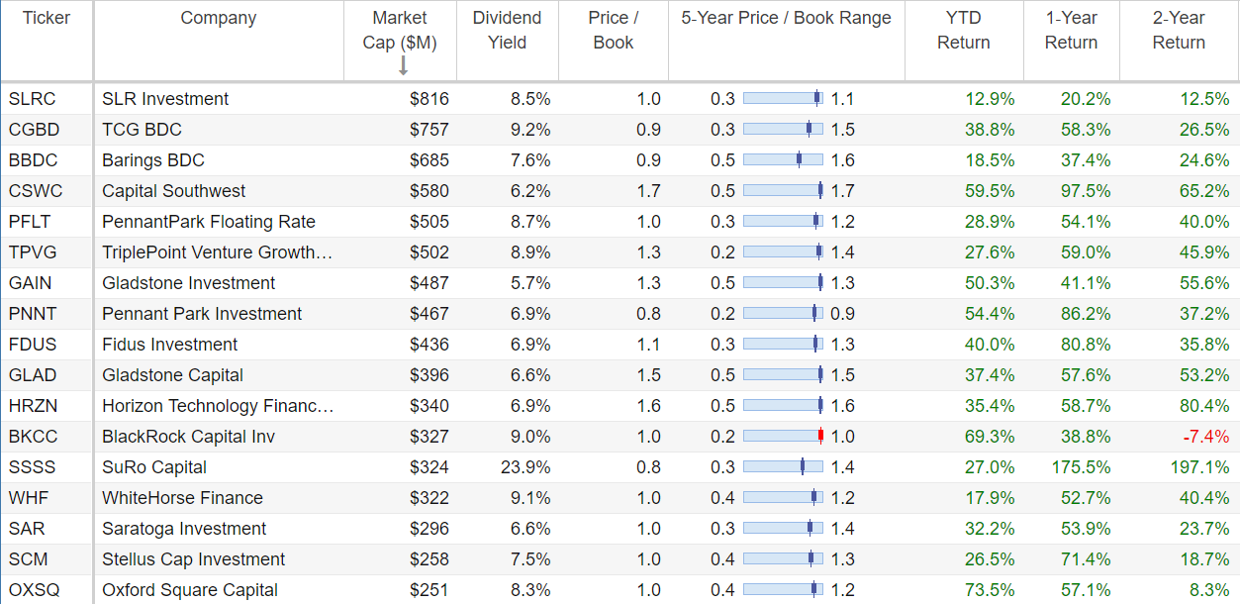
Task: Select Gladstone Investment company name
Action: (x=189, y=283)
